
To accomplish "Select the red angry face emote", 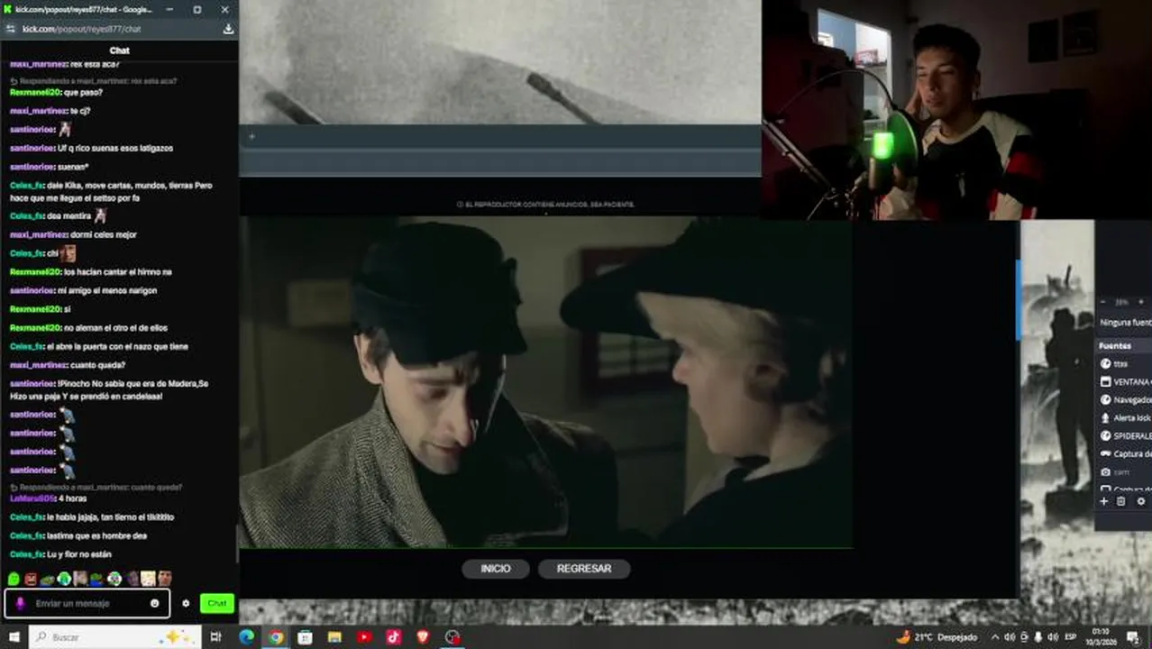I will coord(31,579).
